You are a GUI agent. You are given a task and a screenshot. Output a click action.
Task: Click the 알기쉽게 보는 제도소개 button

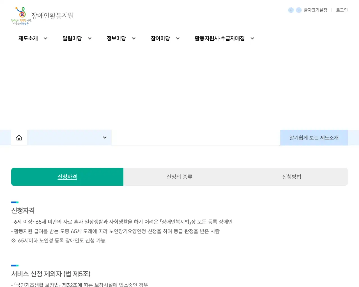coord(314,137)
